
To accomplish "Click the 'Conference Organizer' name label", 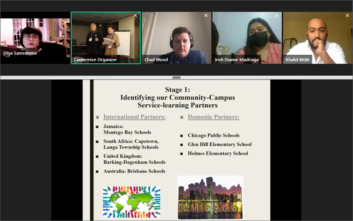I will (x=95, y=60).
